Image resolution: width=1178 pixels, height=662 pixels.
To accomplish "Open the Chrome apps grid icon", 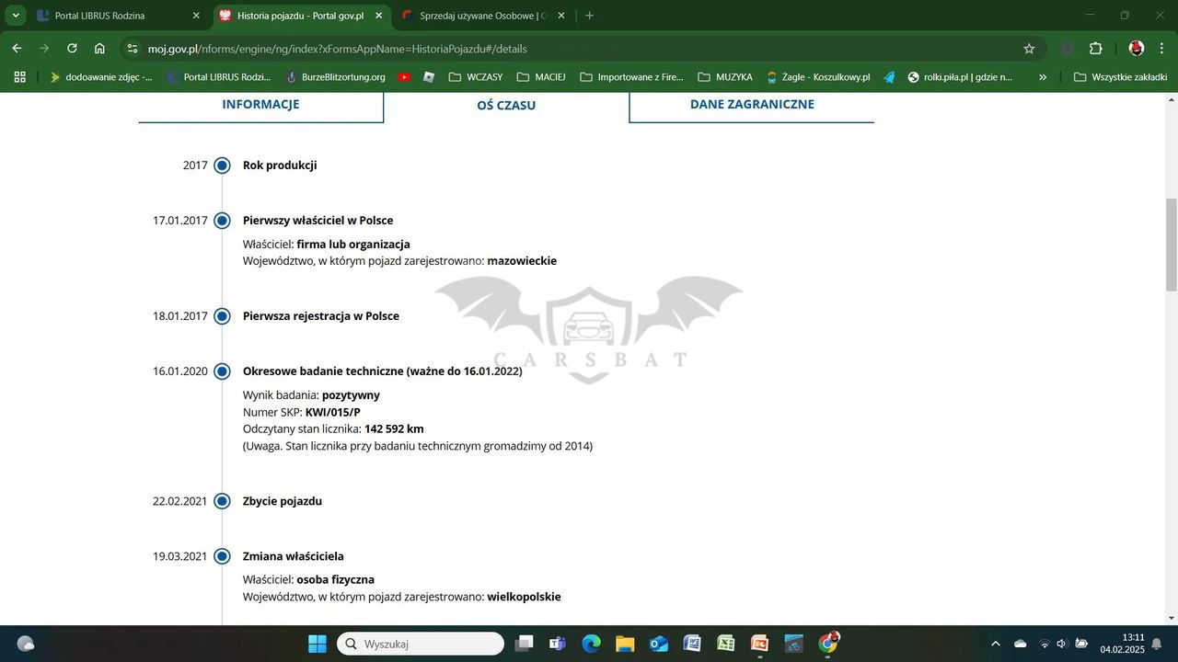I will tap(19, 77).
